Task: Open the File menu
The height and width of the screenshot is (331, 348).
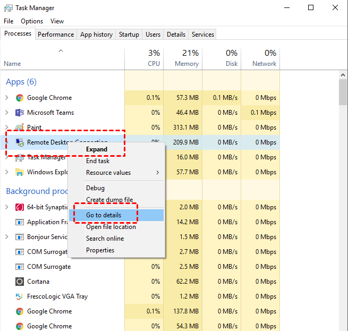Action: click(9, 21)
